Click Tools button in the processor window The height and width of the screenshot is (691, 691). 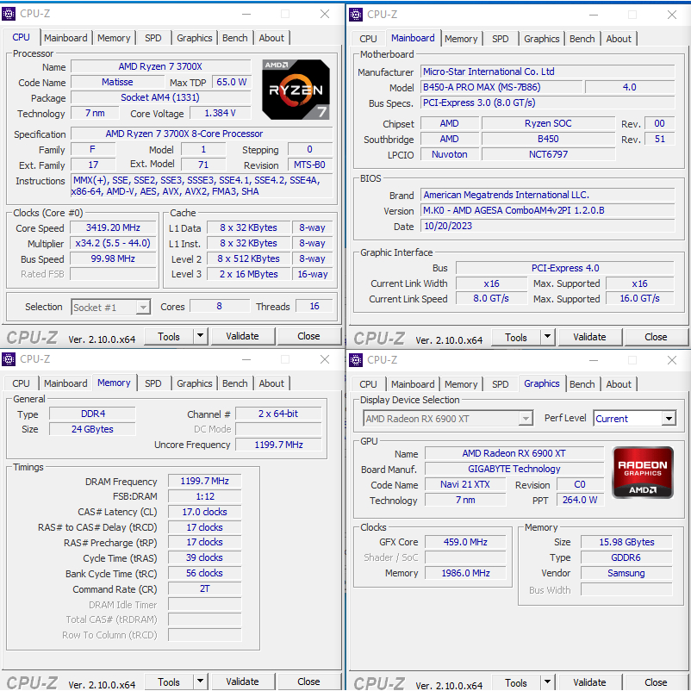(x=169, y=336)
